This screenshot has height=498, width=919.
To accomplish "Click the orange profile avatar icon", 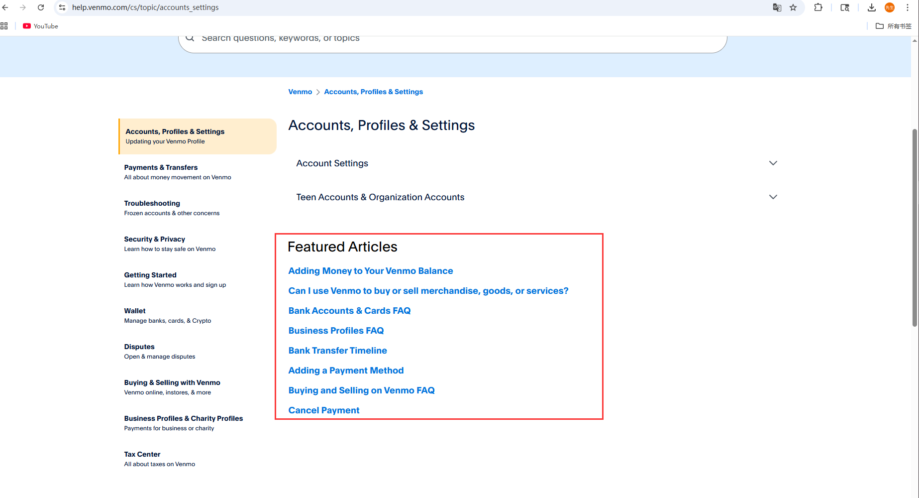I will point(890,7).
